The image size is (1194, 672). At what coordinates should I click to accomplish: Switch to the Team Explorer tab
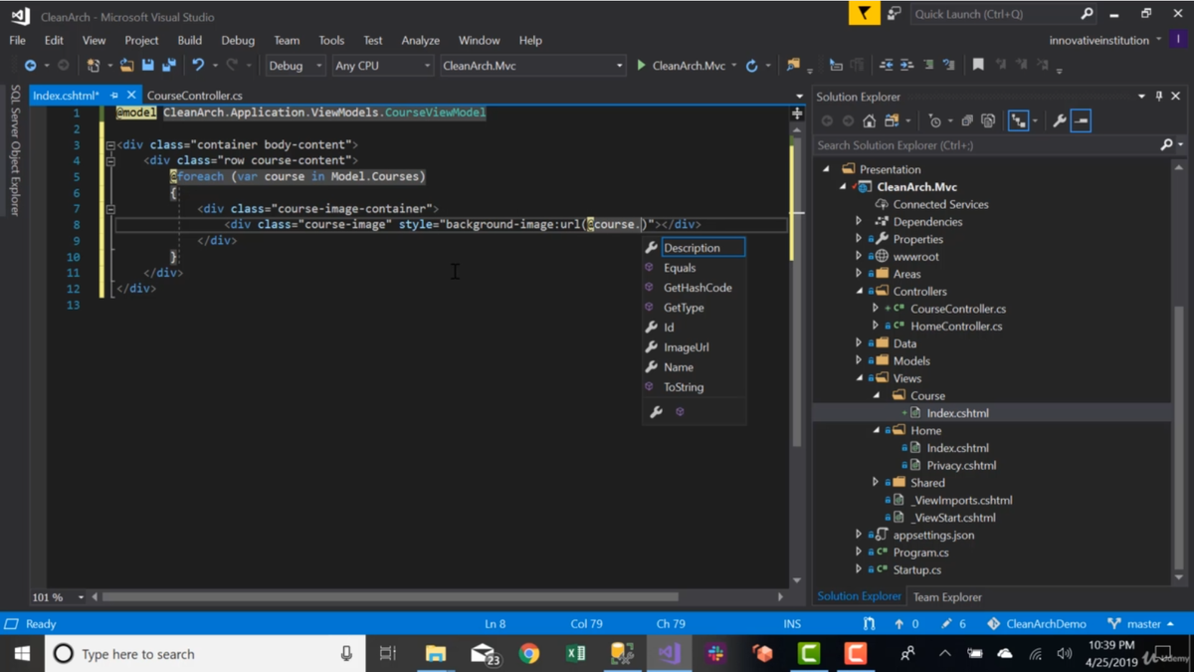click(x=947, y=597)
